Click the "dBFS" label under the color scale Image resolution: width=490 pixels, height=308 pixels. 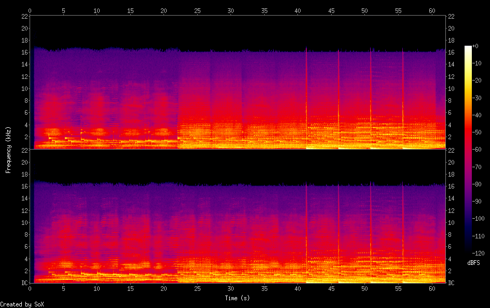coord(473,263)
